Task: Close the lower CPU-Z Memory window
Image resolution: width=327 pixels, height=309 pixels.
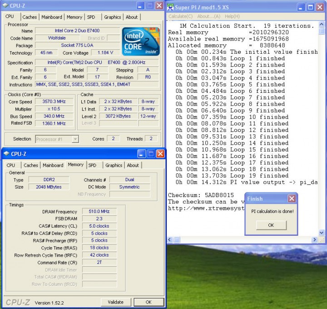Action: click(160, 154)
